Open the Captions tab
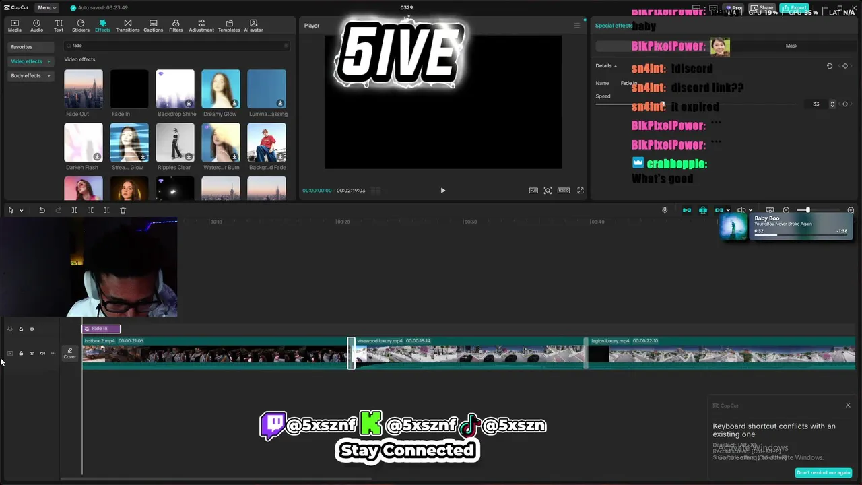This screenshot has width=862, height=485. (153, 26)
